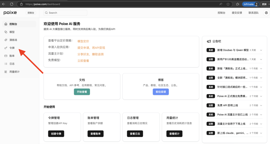Click the 开始使用 section heading
The width and height of the screenshot is (270, 144).
pyautogui.click(x=49, y=107)
